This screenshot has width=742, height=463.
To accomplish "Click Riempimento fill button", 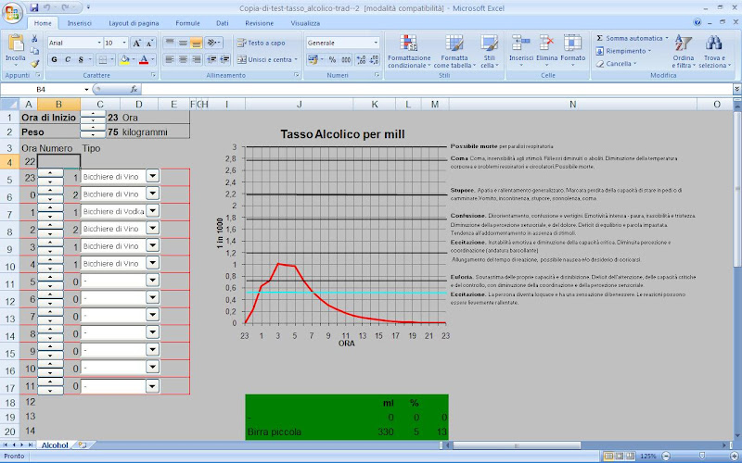I will click(623, 51).
